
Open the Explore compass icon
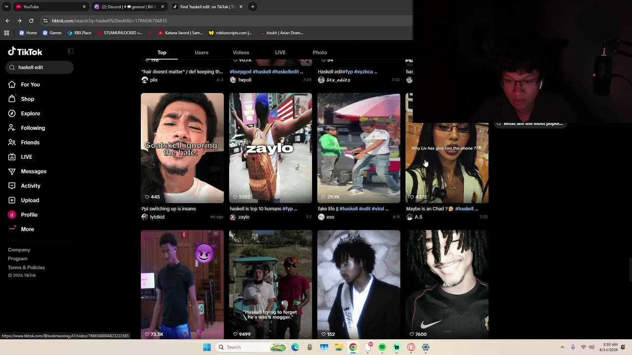point(12,113)
